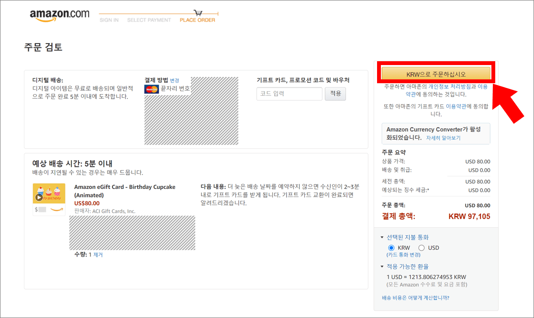
Task: Open the Birthday Cupcake gift card thumbnail
Action: click(49, 199)
